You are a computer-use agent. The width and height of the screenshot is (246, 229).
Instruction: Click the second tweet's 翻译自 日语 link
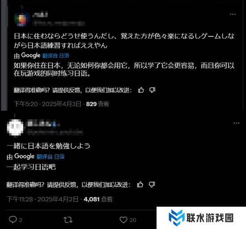(x=51, y=157)
